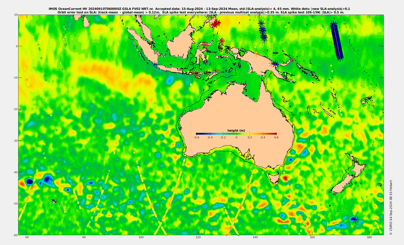Click the CSIRO copyright timestamp text
This screenshot has width=404, height=245.
click(391, 207)
